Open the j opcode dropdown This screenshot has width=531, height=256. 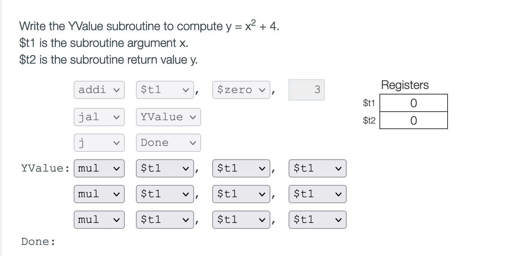coord(99,143)
